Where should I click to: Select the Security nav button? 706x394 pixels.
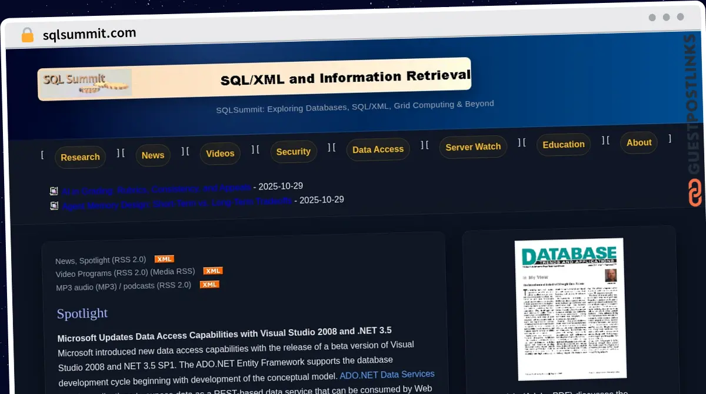point(293,152)
